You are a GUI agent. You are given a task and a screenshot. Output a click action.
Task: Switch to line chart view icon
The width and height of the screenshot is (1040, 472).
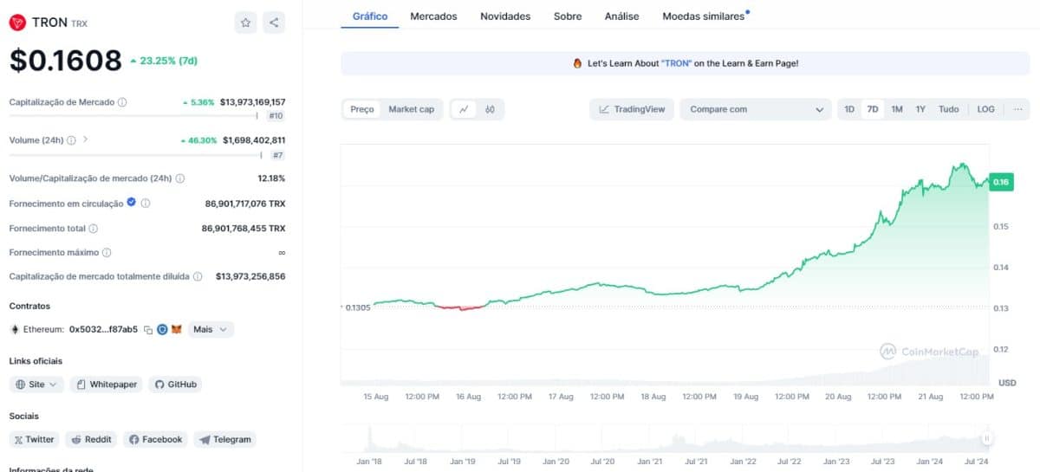(x=465, y=109)
